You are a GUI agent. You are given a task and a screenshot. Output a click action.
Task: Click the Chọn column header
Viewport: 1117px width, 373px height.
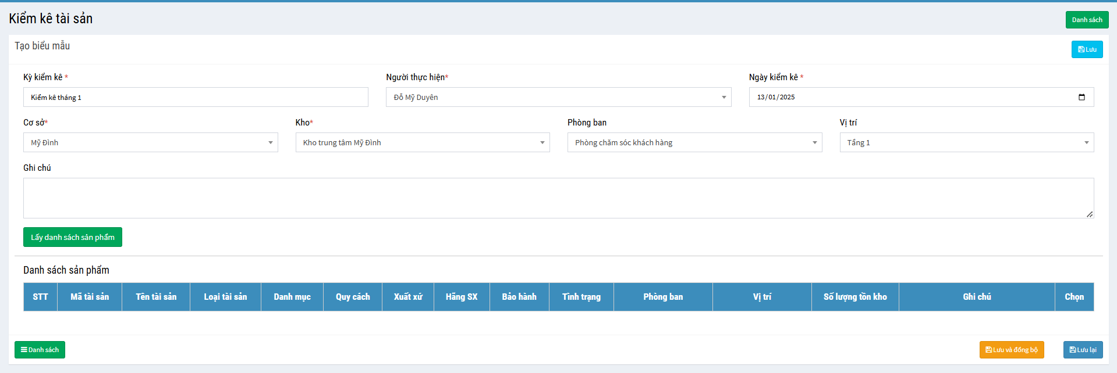tap(1074, 297)
